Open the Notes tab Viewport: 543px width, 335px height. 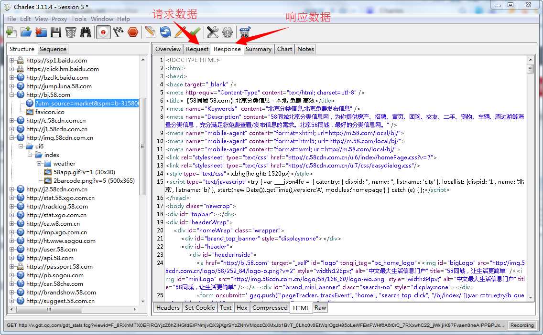[305, 49]
